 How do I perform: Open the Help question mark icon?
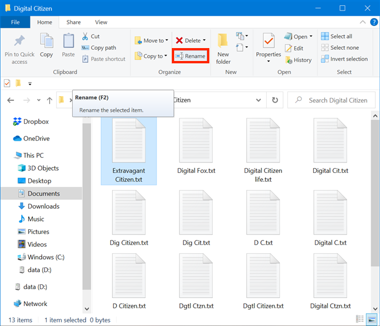click(374, 22)
